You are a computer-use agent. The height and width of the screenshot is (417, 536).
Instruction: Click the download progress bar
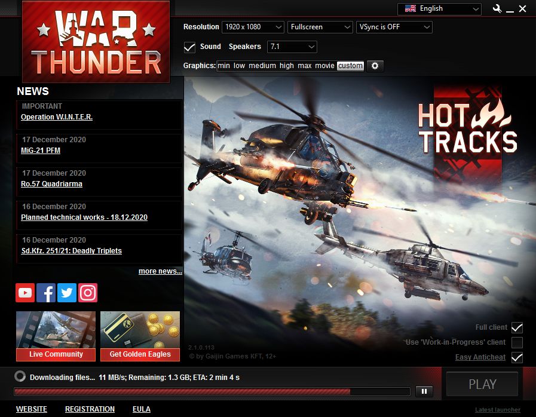[x=212, y=392]
